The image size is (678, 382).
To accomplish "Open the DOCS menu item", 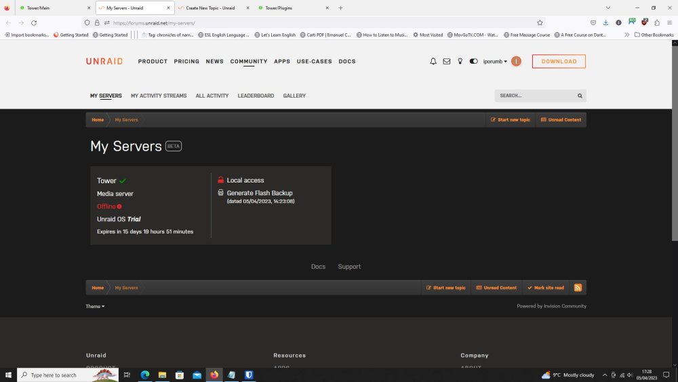I will click(x=346, y=62).
